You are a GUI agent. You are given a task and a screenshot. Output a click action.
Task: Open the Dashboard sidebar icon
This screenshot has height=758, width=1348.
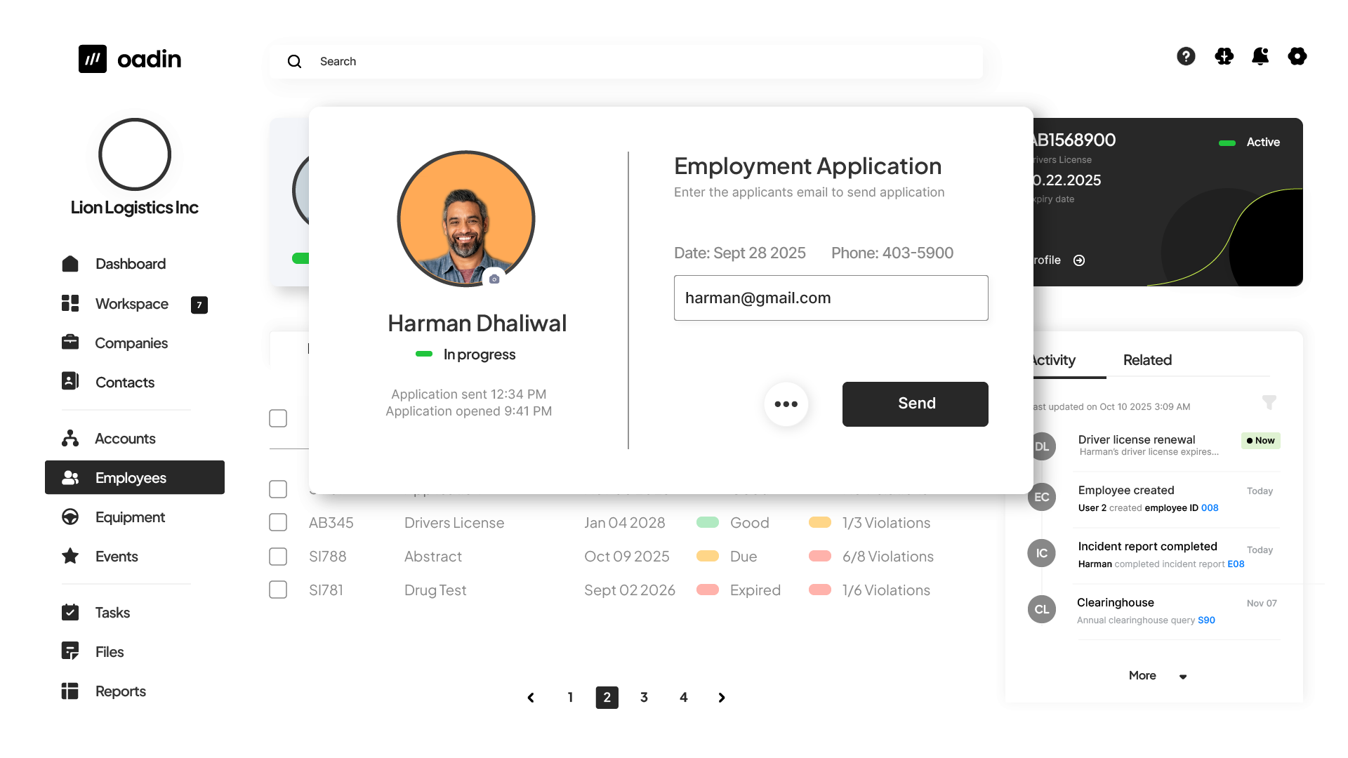70,263
